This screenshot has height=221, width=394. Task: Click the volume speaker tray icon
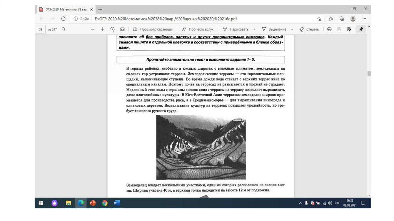coord(330,203)
